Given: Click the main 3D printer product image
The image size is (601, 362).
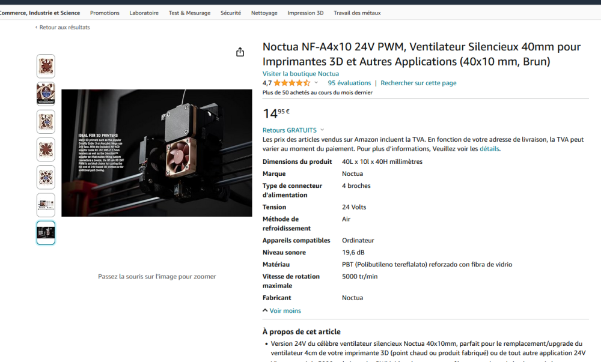Looking at the screenshot, I should coord(157,153).
